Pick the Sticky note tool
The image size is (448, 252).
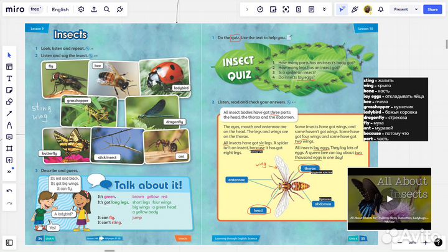(x=9, y=90)
